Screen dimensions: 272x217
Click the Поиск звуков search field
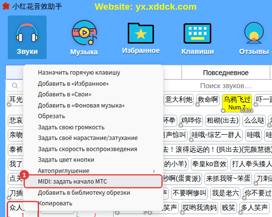(225, 86)
